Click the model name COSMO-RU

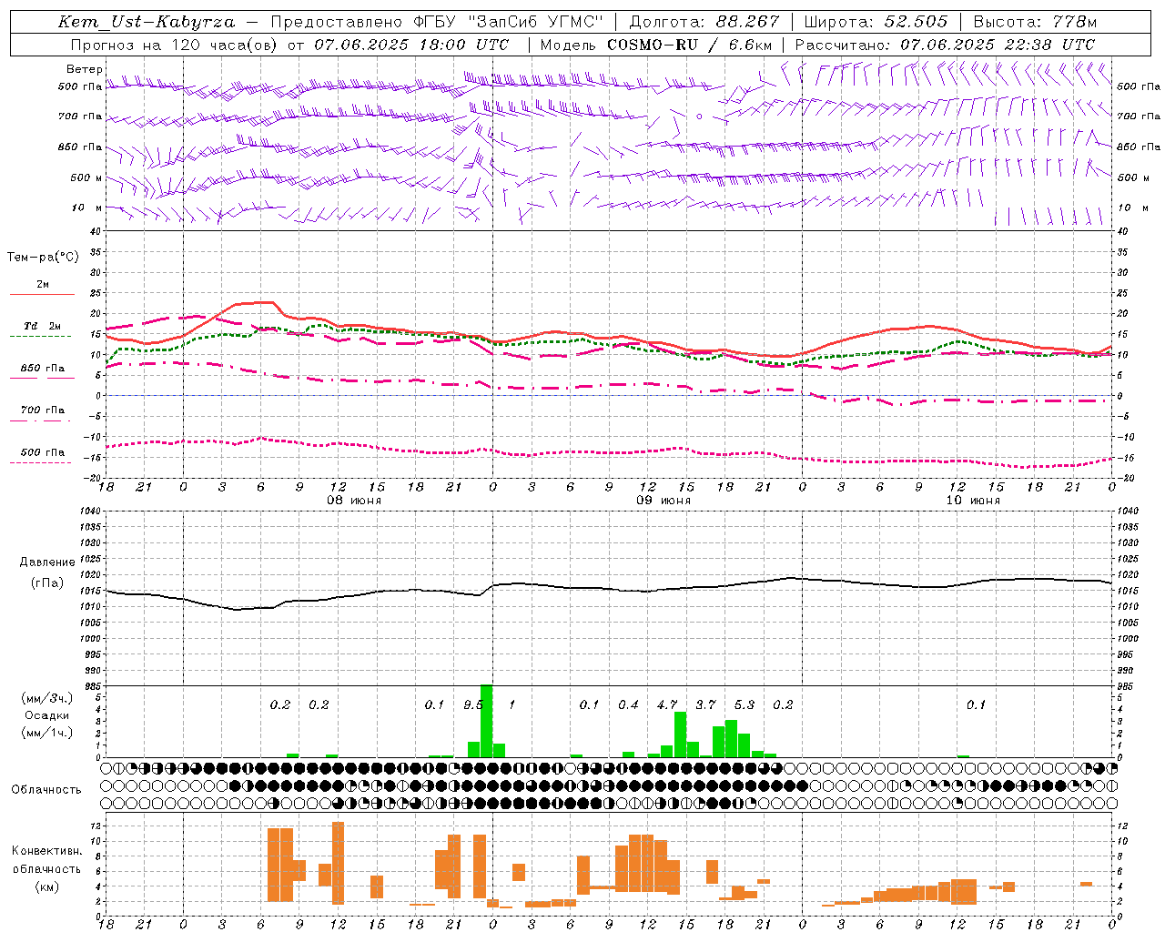[652, 45]
